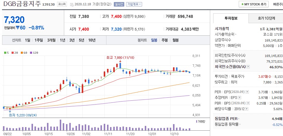Open help icon beside 외국인소진율(B/A)
This screenshot has height=136, width=283.
(x=248, y=67)
